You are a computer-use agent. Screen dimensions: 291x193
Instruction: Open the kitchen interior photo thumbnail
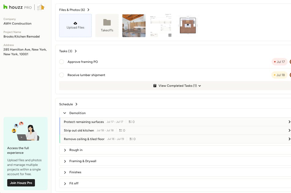[134, 26]
